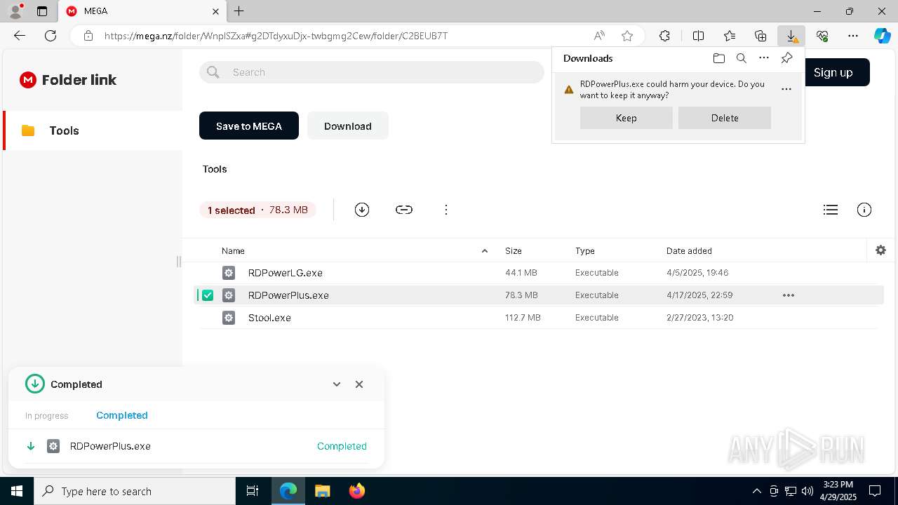Viewport: 898px width, 505px height.
Task: Click the get link icon
Action: click(404, 210)
